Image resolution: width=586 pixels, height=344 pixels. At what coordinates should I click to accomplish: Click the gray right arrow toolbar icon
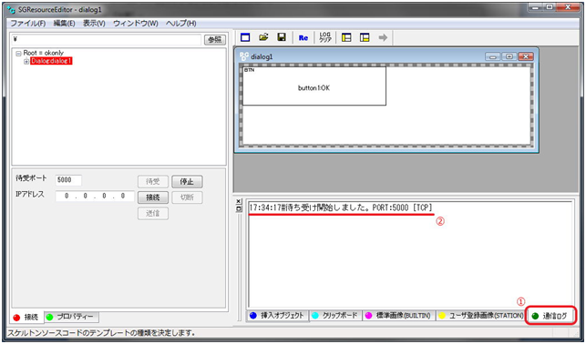pyautogui.click(x=383, y=37)
